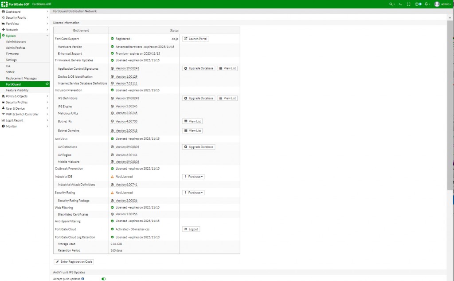Click the FortiGate logo icon

click(x=4, y=4)
